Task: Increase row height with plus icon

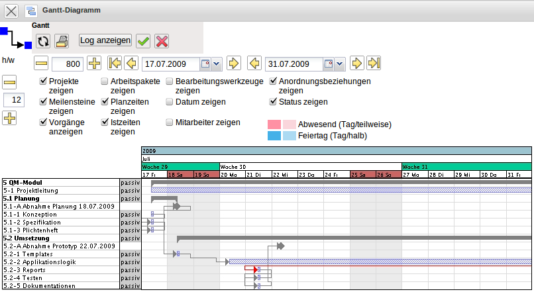Action: (9, 119)
